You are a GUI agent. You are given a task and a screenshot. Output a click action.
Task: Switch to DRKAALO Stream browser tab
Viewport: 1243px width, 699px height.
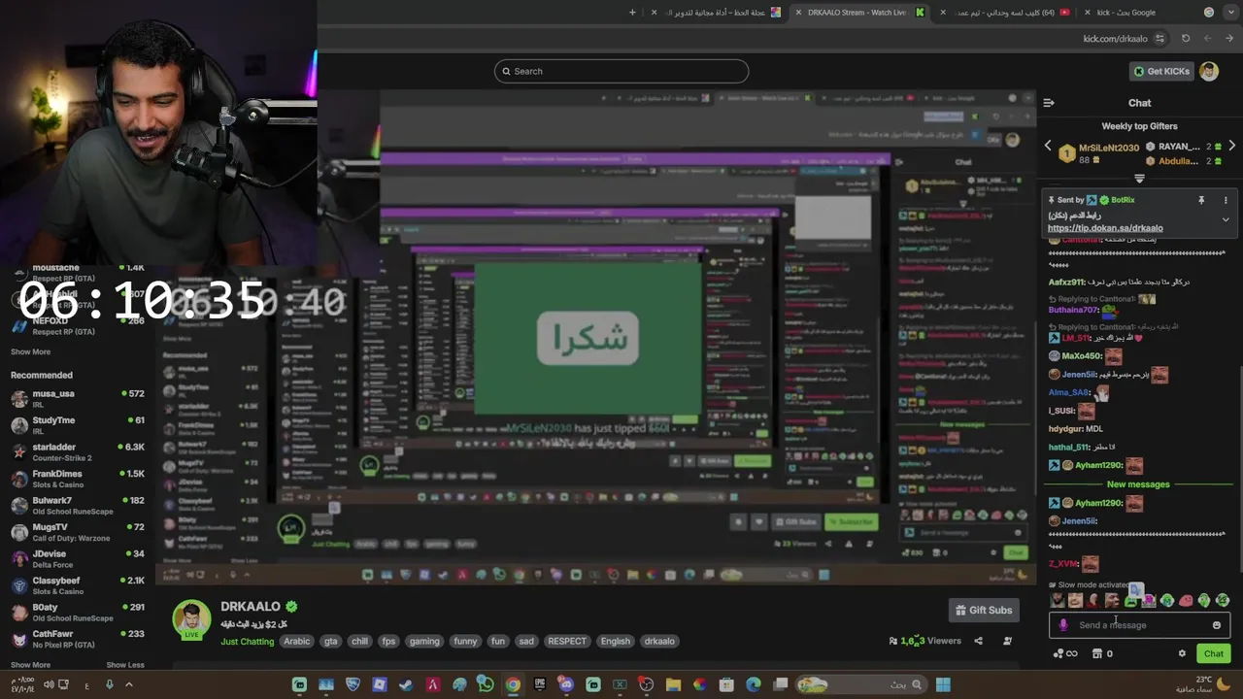pyautogui.click(x=860, y=13)
